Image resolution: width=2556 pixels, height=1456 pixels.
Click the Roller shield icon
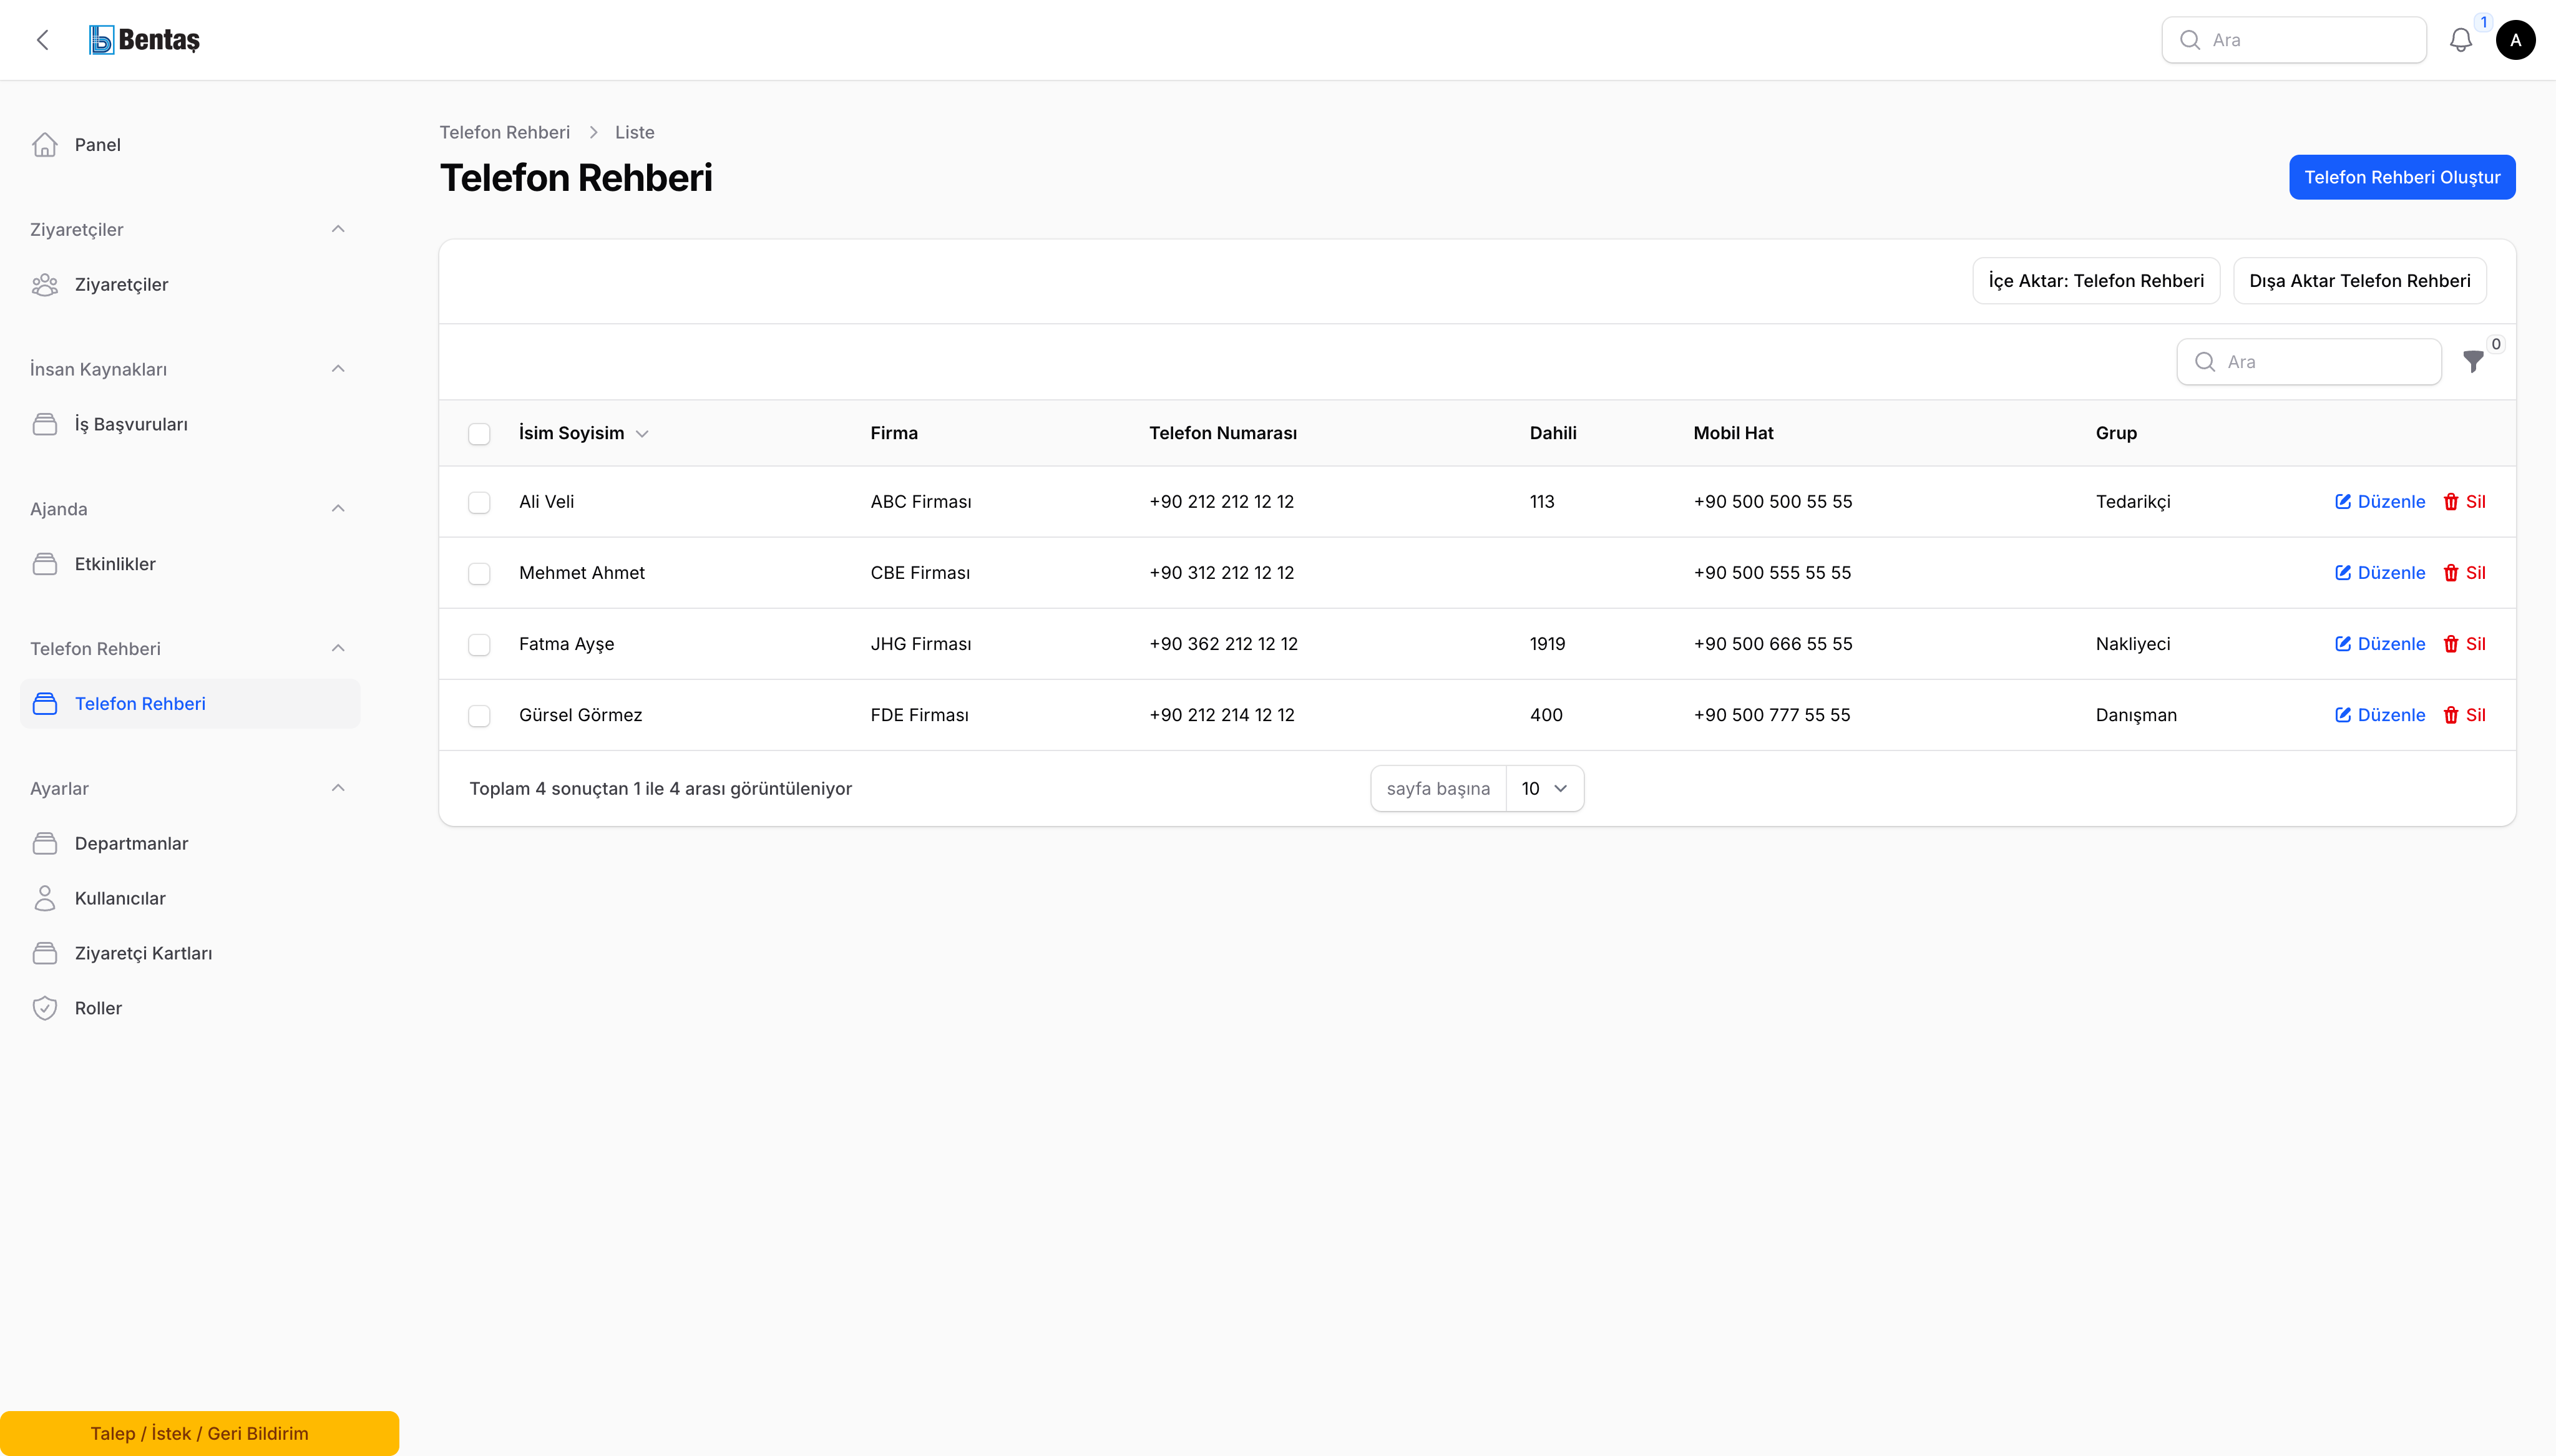(45, 1008)
